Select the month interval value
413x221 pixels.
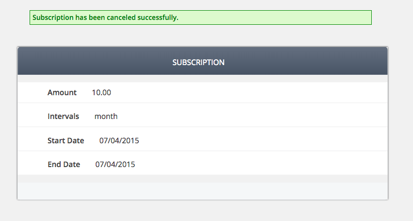pos(106,117)
